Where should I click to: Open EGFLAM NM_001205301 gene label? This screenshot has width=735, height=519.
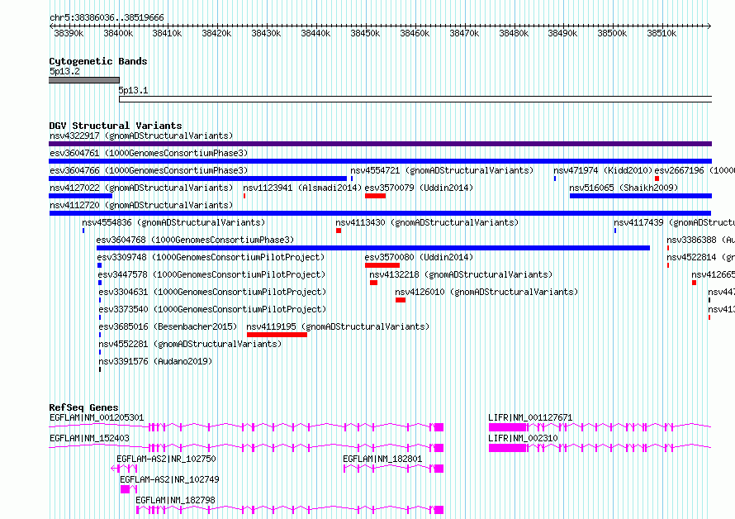(97, 417)
